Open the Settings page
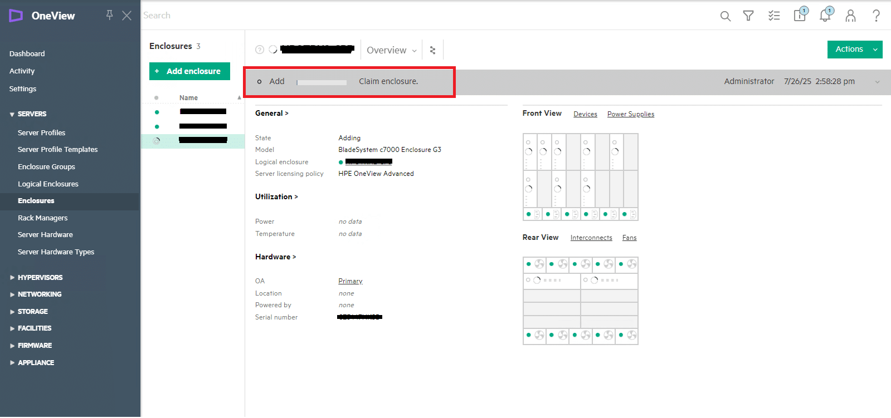Screen dimensions: 891x418 point(23,88)
